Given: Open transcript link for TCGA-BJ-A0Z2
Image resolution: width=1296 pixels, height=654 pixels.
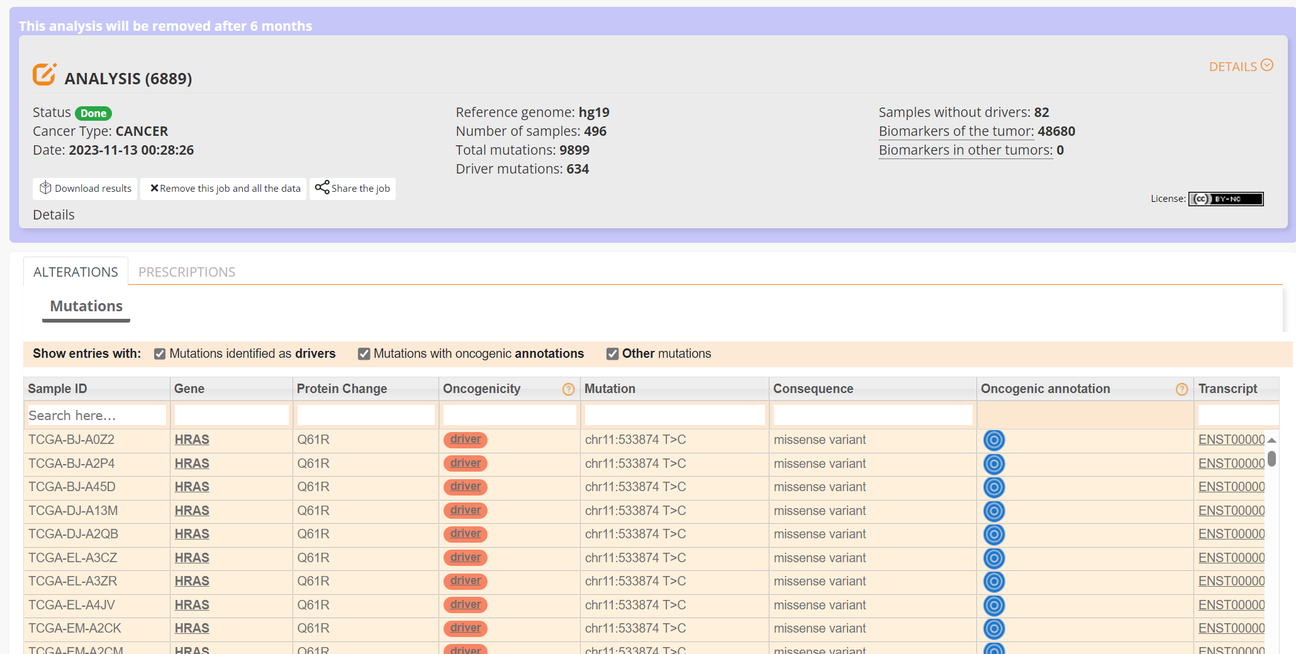Looking at the screenshot, I should (1231, 440).
